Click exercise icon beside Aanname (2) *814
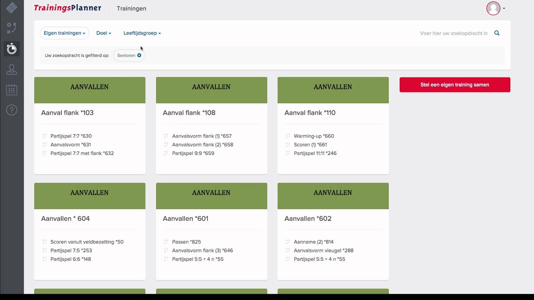Viewport: 534px width, 300px height. pyautogui.click(x=287, y=242)
